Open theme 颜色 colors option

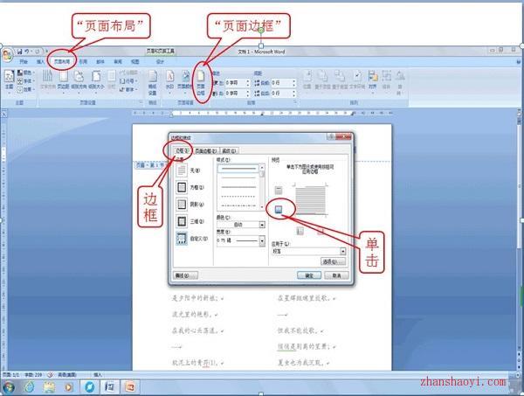point(26,73)
